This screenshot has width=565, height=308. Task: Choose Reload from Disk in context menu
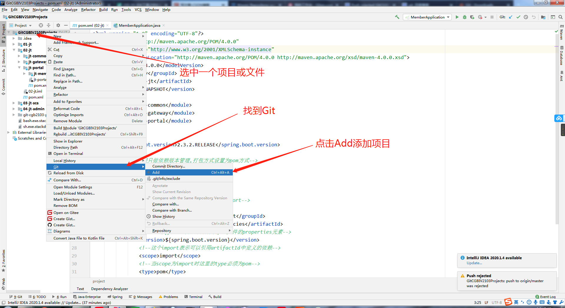click(x=96, y=173)
